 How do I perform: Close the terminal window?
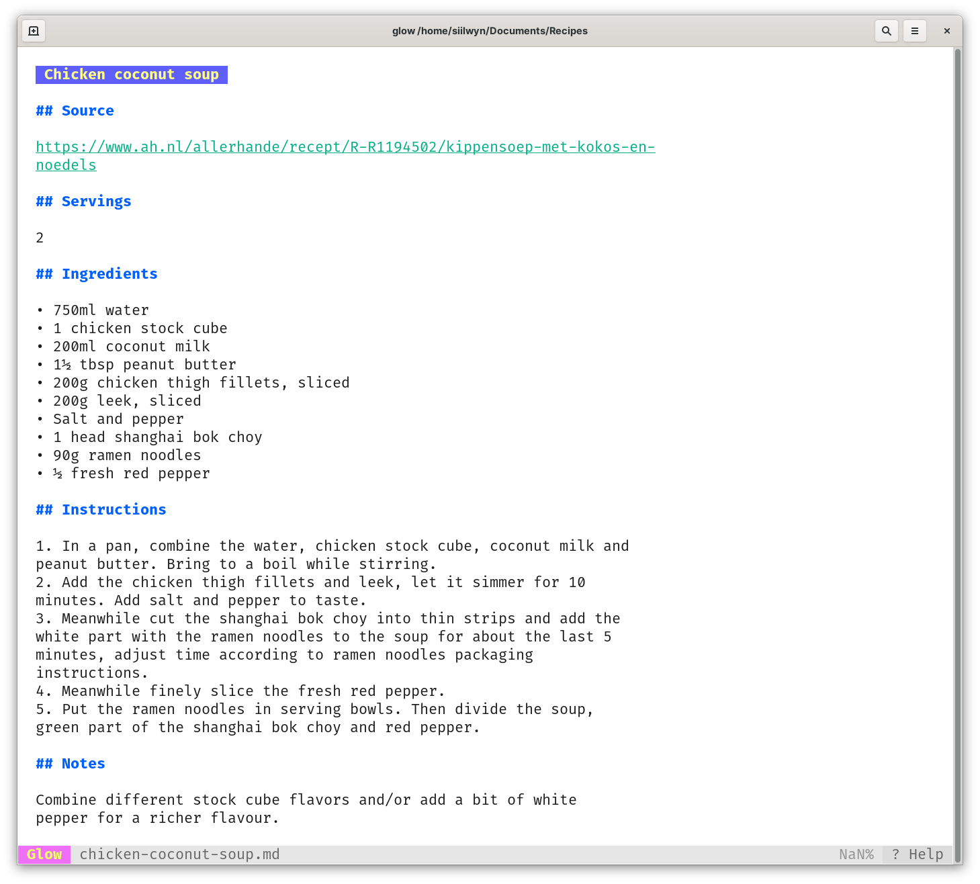coord(947,31)
